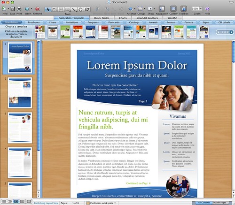Go to next template gallery page
235x205 pixels.
231,32
